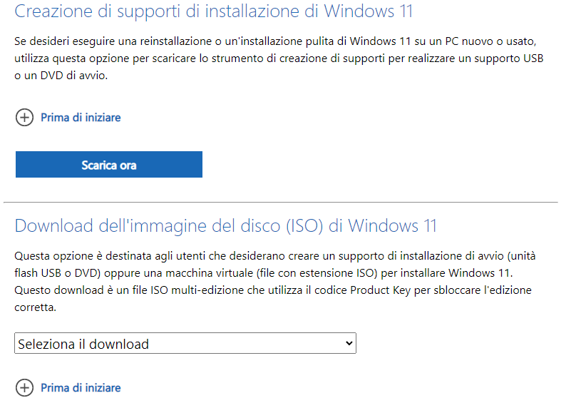Click the chevron arrow of the download dropdown
This screenshot has width=576, height=403.
point(349,344)
